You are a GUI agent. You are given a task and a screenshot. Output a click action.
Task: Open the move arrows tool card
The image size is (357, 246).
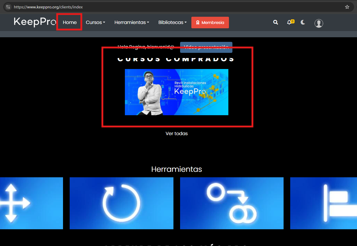[32, 203]
